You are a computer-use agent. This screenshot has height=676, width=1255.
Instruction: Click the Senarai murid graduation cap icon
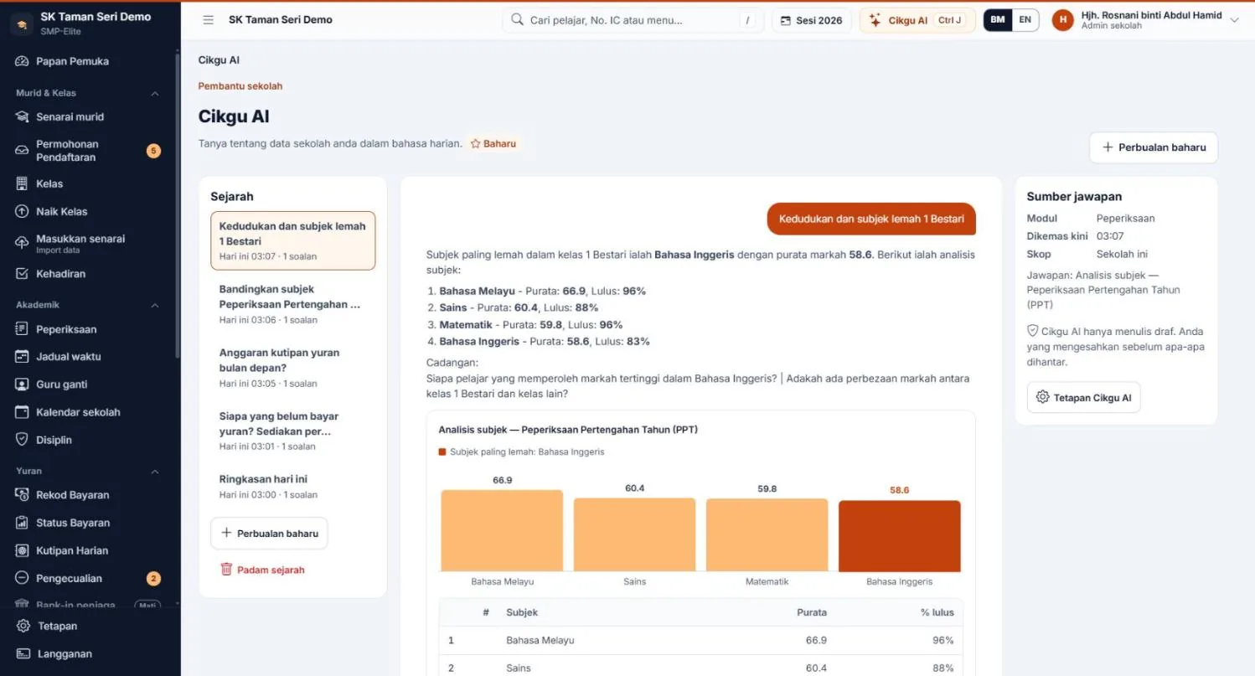(23, 116)
